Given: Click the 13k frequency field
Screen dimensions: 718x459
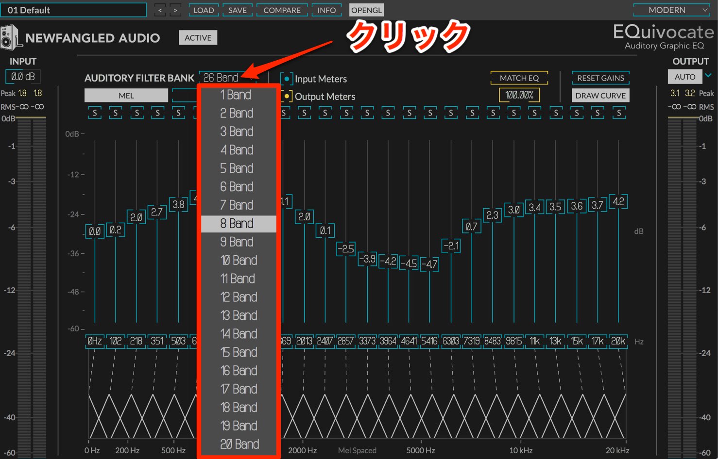Looking at the screenshot, I should point(556,341).
